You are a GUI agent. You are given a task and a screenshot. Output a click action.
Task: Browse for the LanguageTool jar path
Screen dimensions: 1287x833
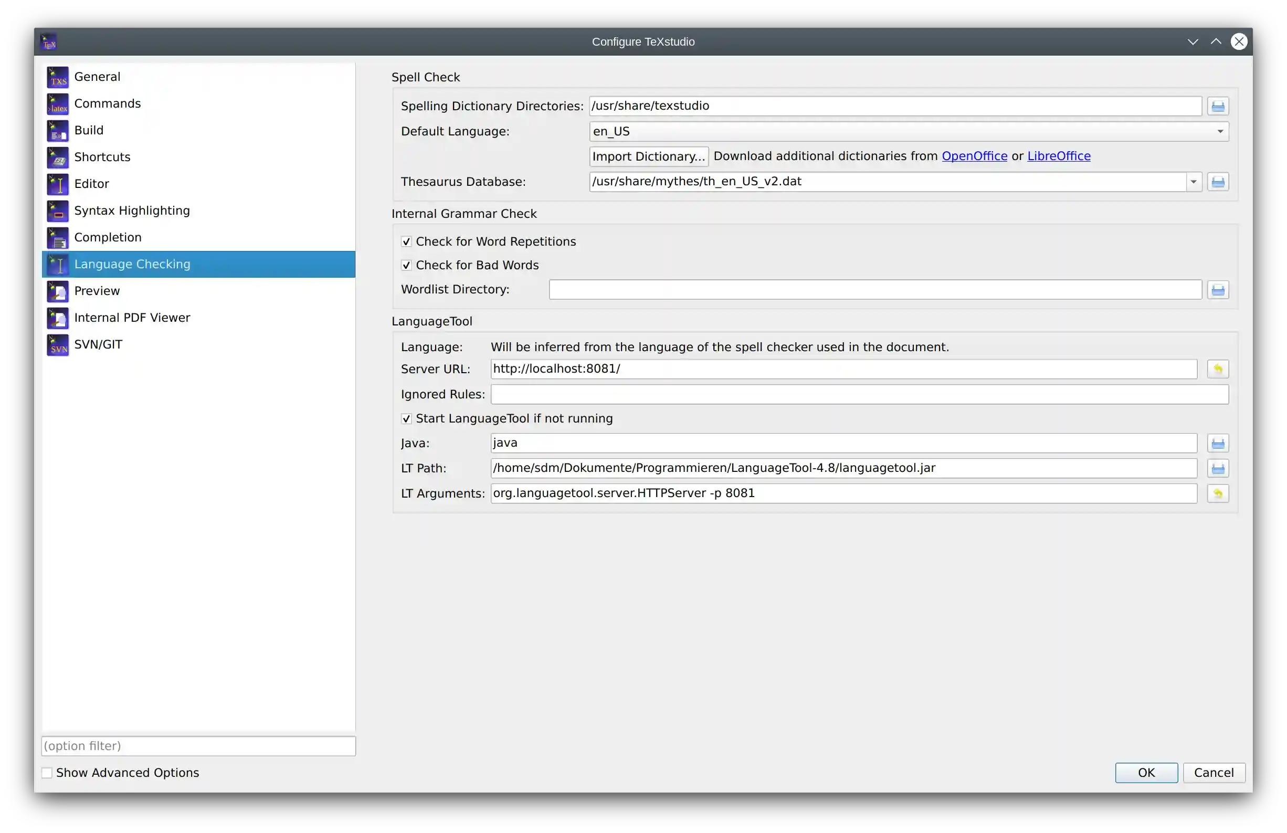click(x=1218, y=468)
